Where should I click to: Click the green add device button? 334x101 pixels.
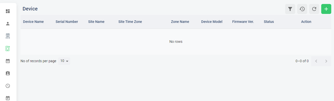coord(326,9)
